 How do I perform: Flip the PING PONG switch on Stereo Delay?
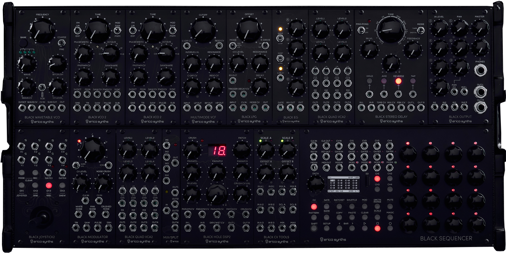click(x=361, y=30)
